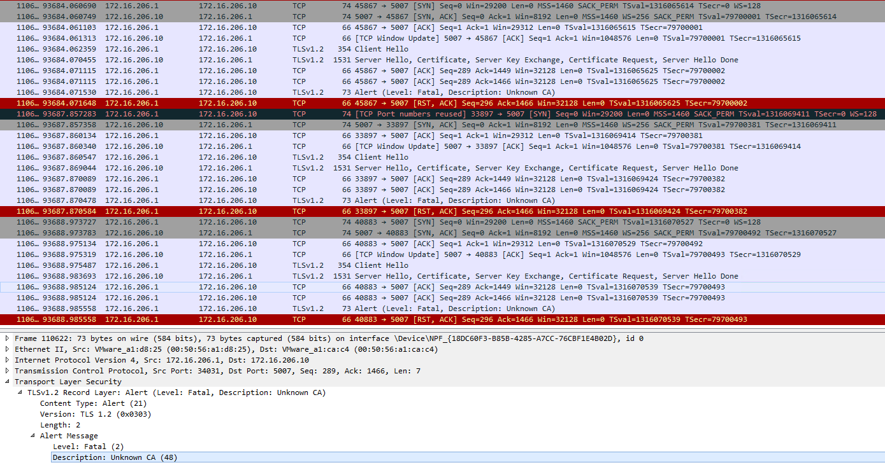This screenshot has height=472, width=885.
Task: Select the ACK packet at time 93684.061103
Action: pos(442,27)
